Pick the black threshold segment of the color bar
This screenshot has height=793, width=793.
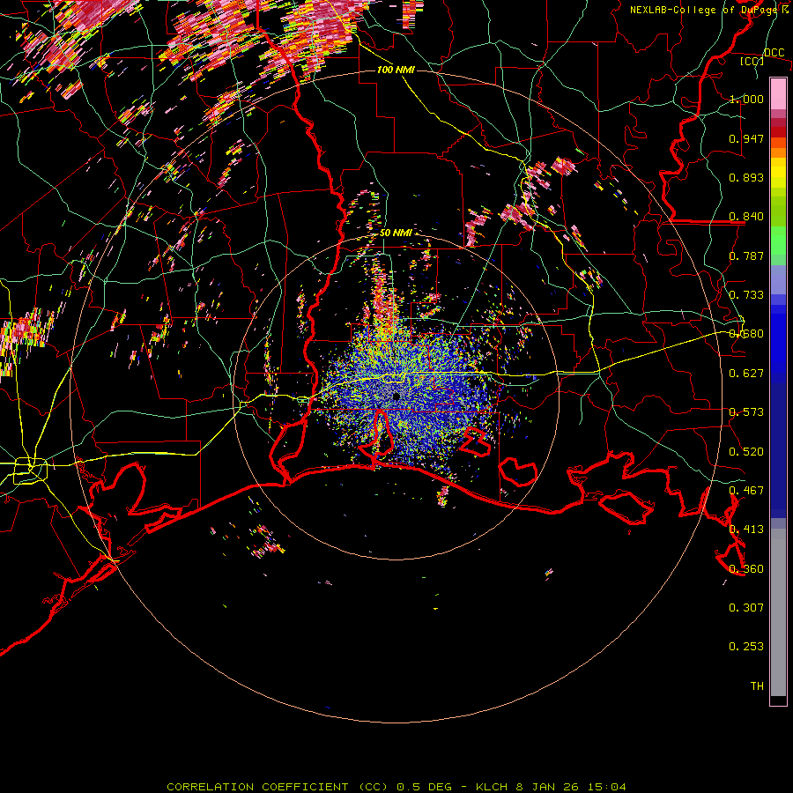tap(778, 700)
